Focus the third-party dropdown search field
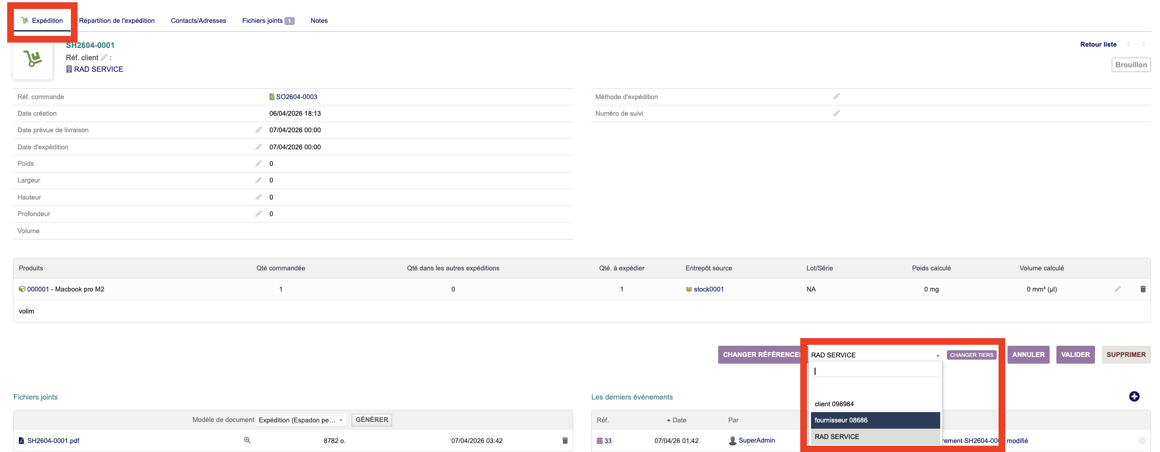 click(x=876, y=371)
